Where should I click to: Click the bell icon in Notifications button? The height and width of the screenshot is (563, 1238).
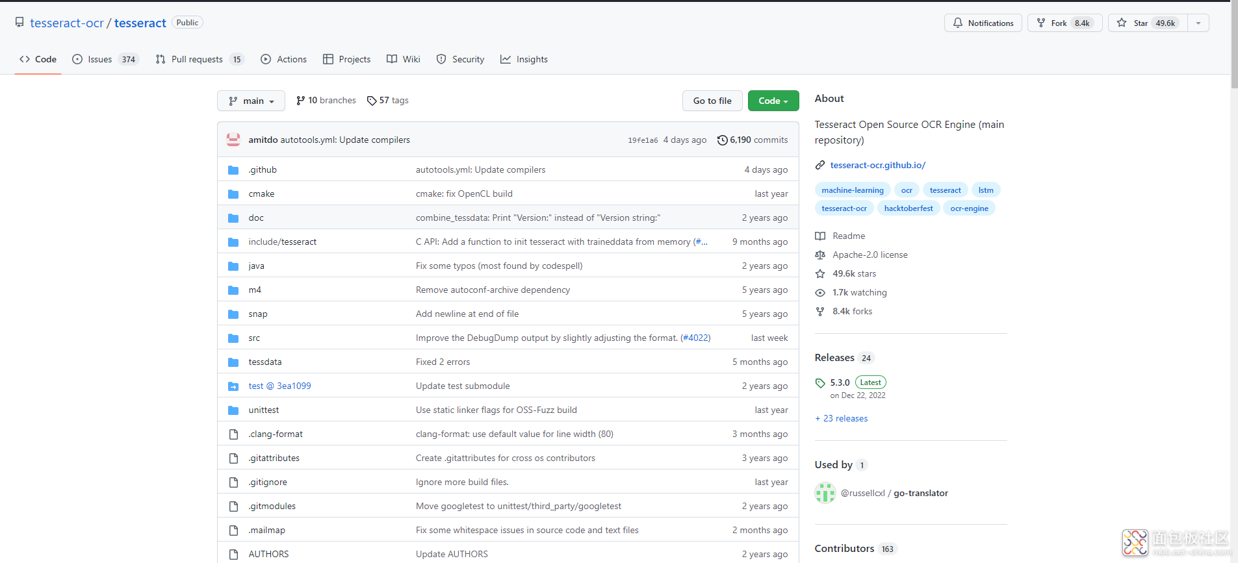pos(958,23)
